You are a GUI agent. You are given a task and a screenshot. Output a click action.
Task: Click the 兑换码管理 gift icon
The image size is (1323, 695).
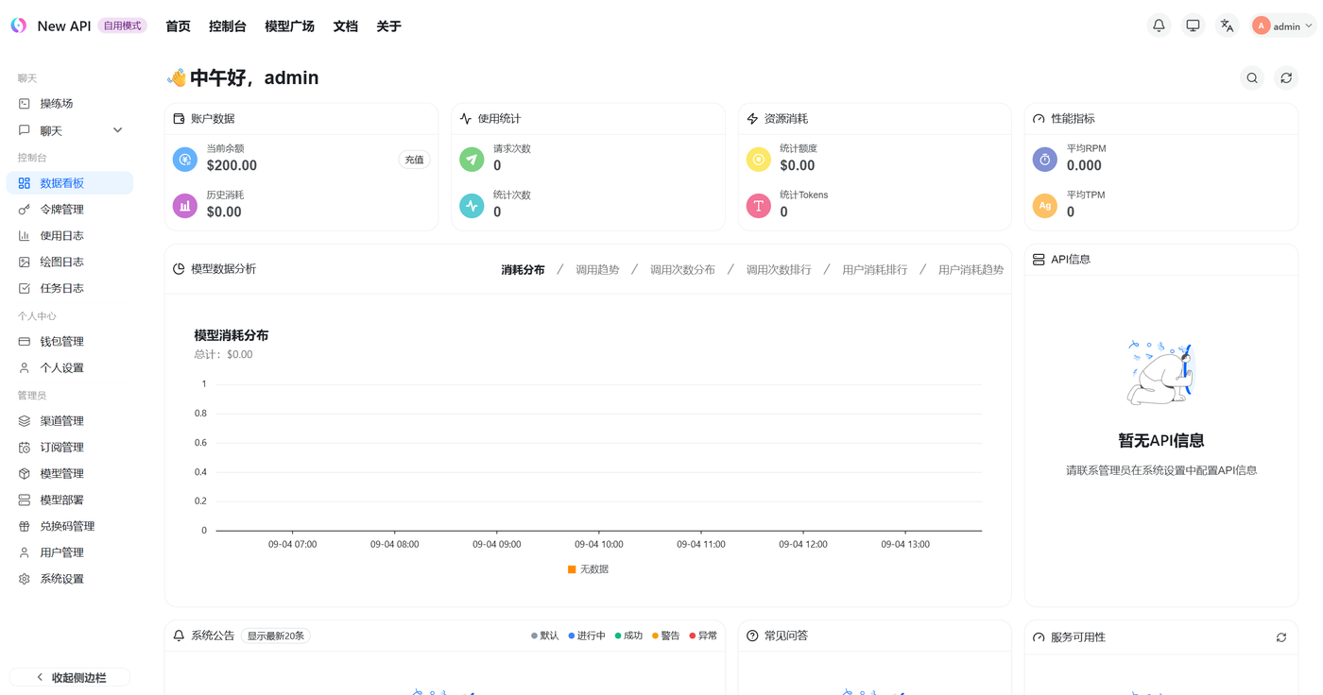[x=25, y=527]
